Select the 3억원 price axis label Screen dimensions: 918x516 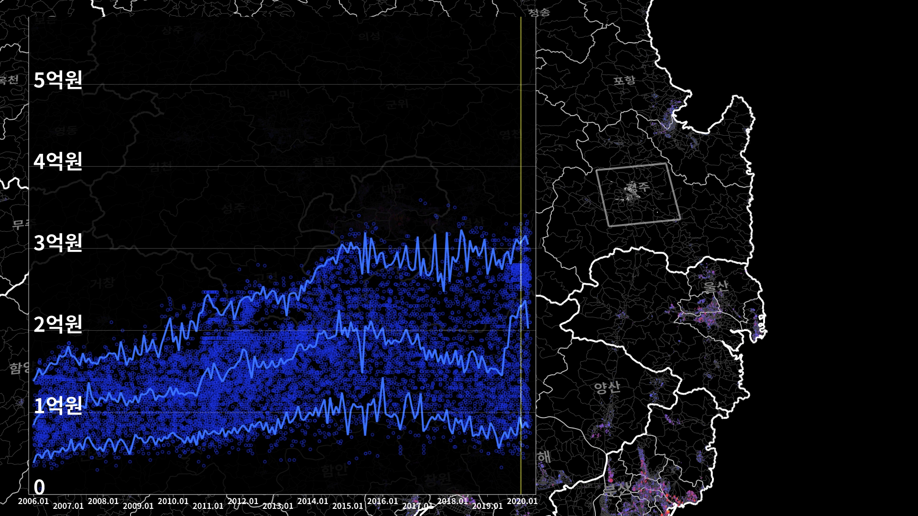(x=58, y=243)
